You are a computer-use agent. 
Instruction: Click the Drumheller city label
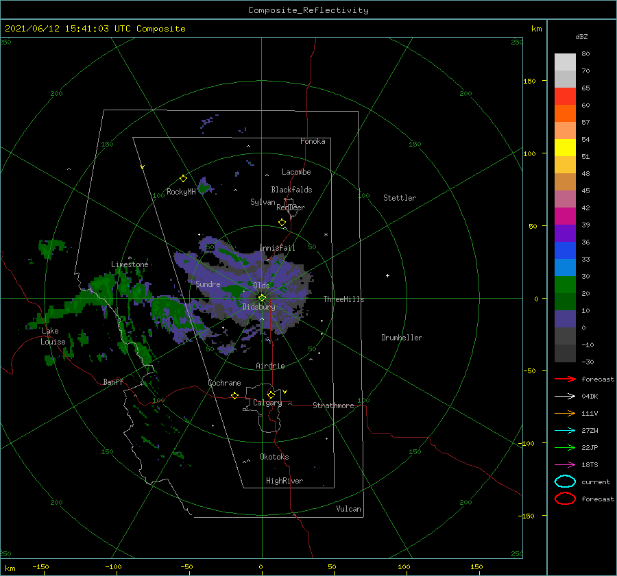pos(402,338)
